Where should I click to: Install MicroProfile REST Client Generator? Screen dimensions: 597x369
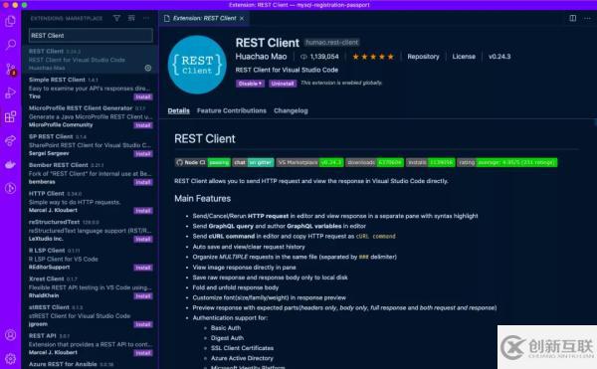pos(143,125)
